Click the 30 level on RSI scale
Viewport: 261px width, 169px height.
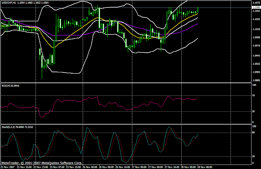pyautogui.click(x=253, y=112)
